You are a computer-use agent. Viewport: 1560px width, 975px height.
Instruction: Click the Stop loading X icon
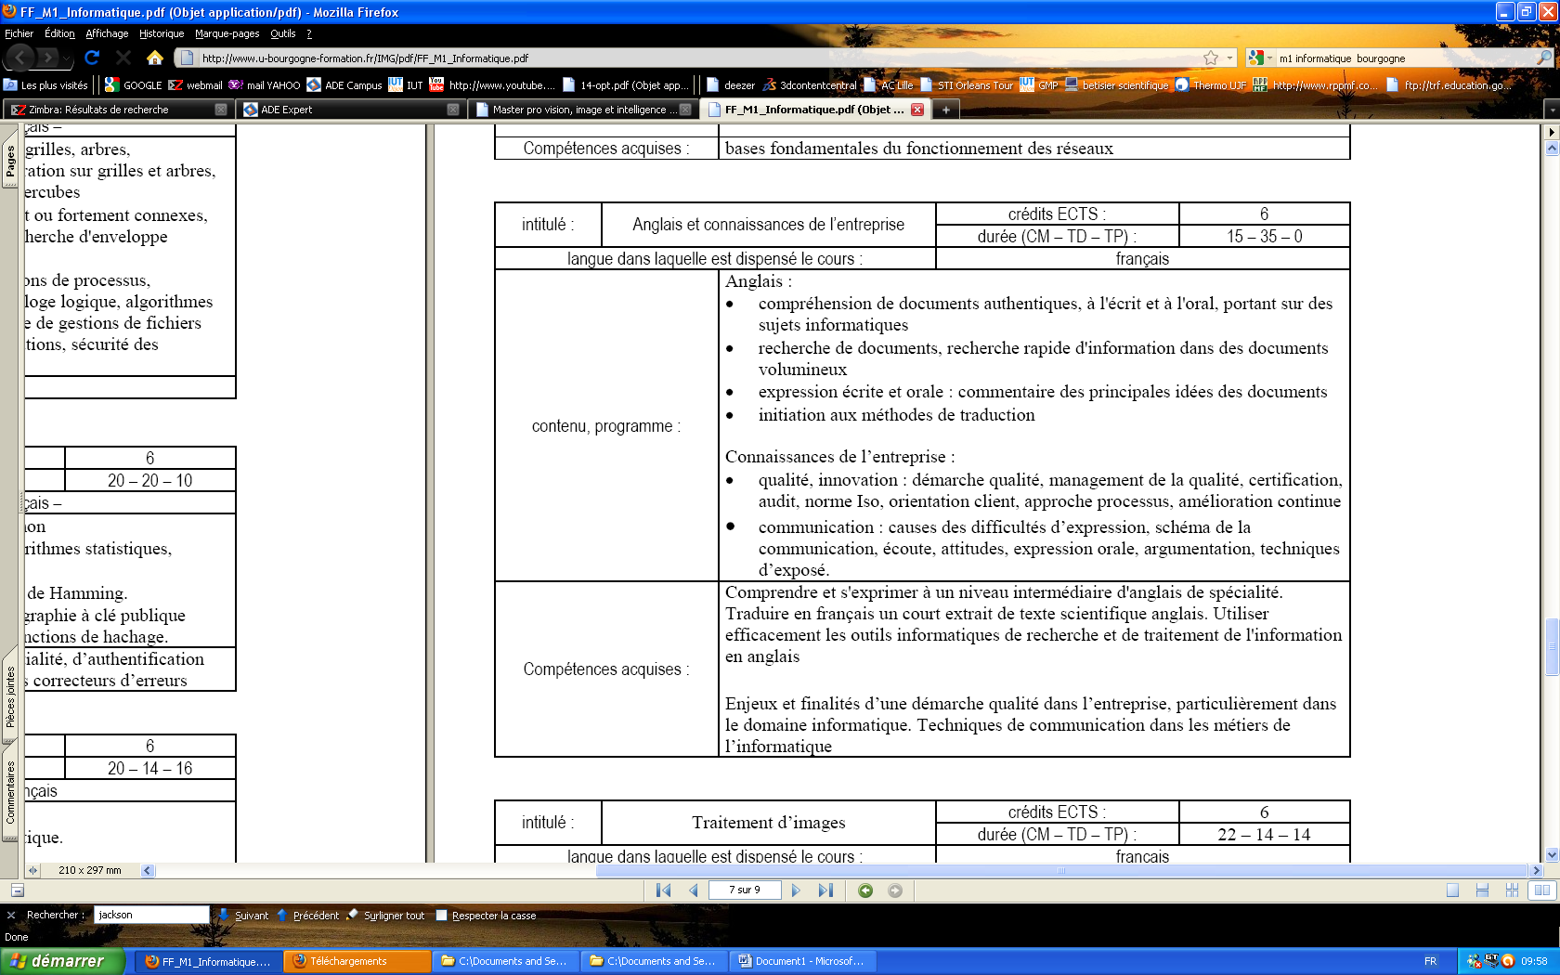(x=123, y=58)
